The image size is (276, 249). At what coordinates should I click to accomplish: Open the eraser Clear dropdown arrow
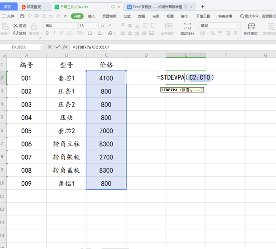(x=114, y=33)
